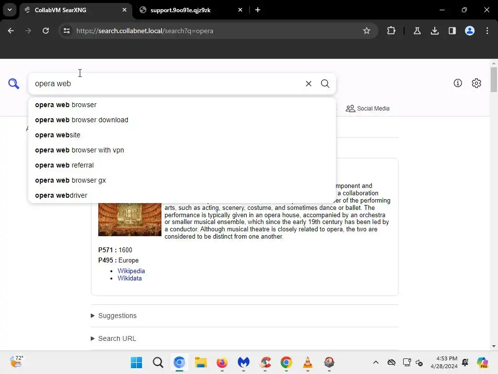Choose suggestion 'opera website'

[182, 135]
